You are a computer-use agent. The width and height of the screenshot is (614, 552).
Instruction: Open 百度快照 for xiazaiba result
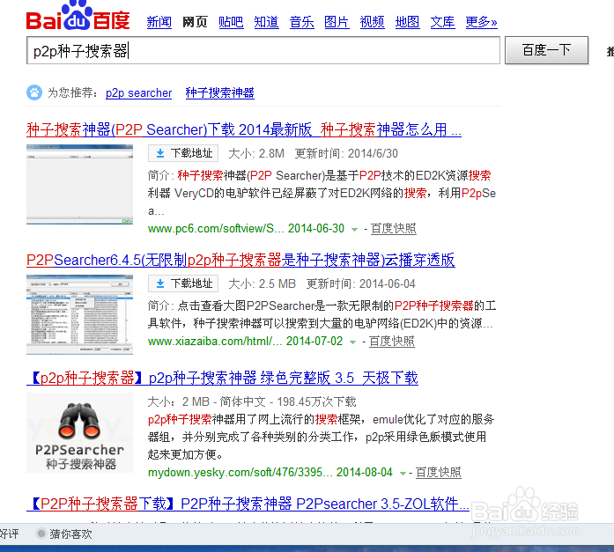[x=392, y=341]
